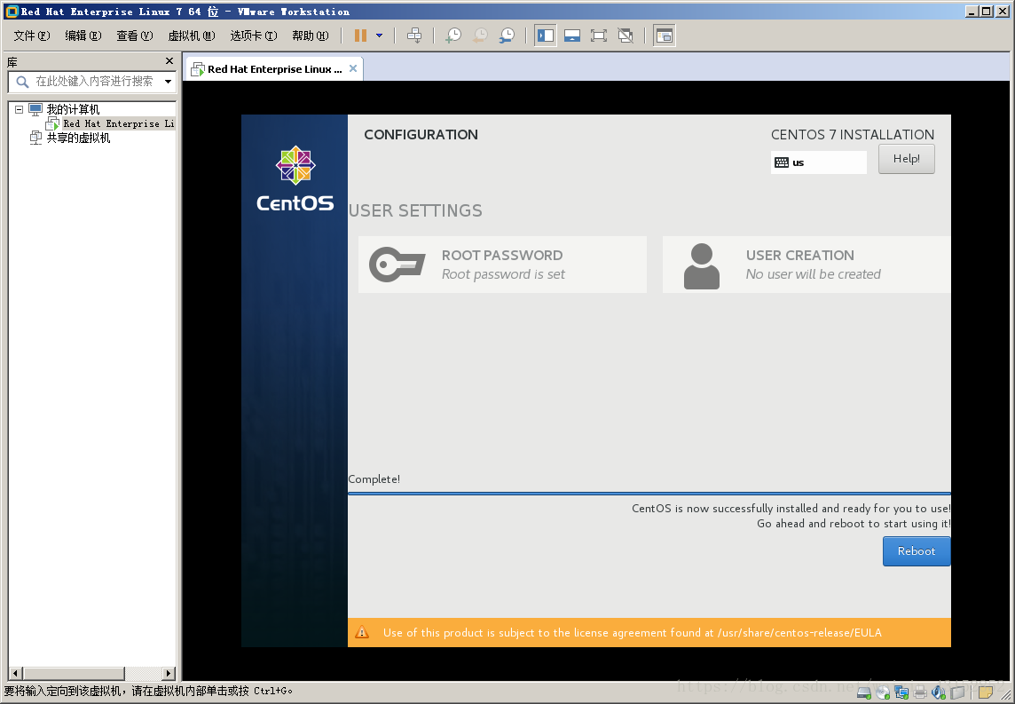Image resolution: width=1015 pixels, height=704 pixels.
Task: Close the 库 library panel
Action: point(169,61)
